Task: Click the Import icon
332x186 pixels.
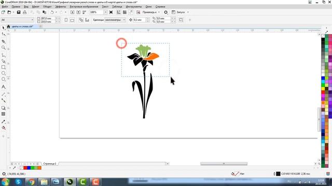Action: point(72,12)
